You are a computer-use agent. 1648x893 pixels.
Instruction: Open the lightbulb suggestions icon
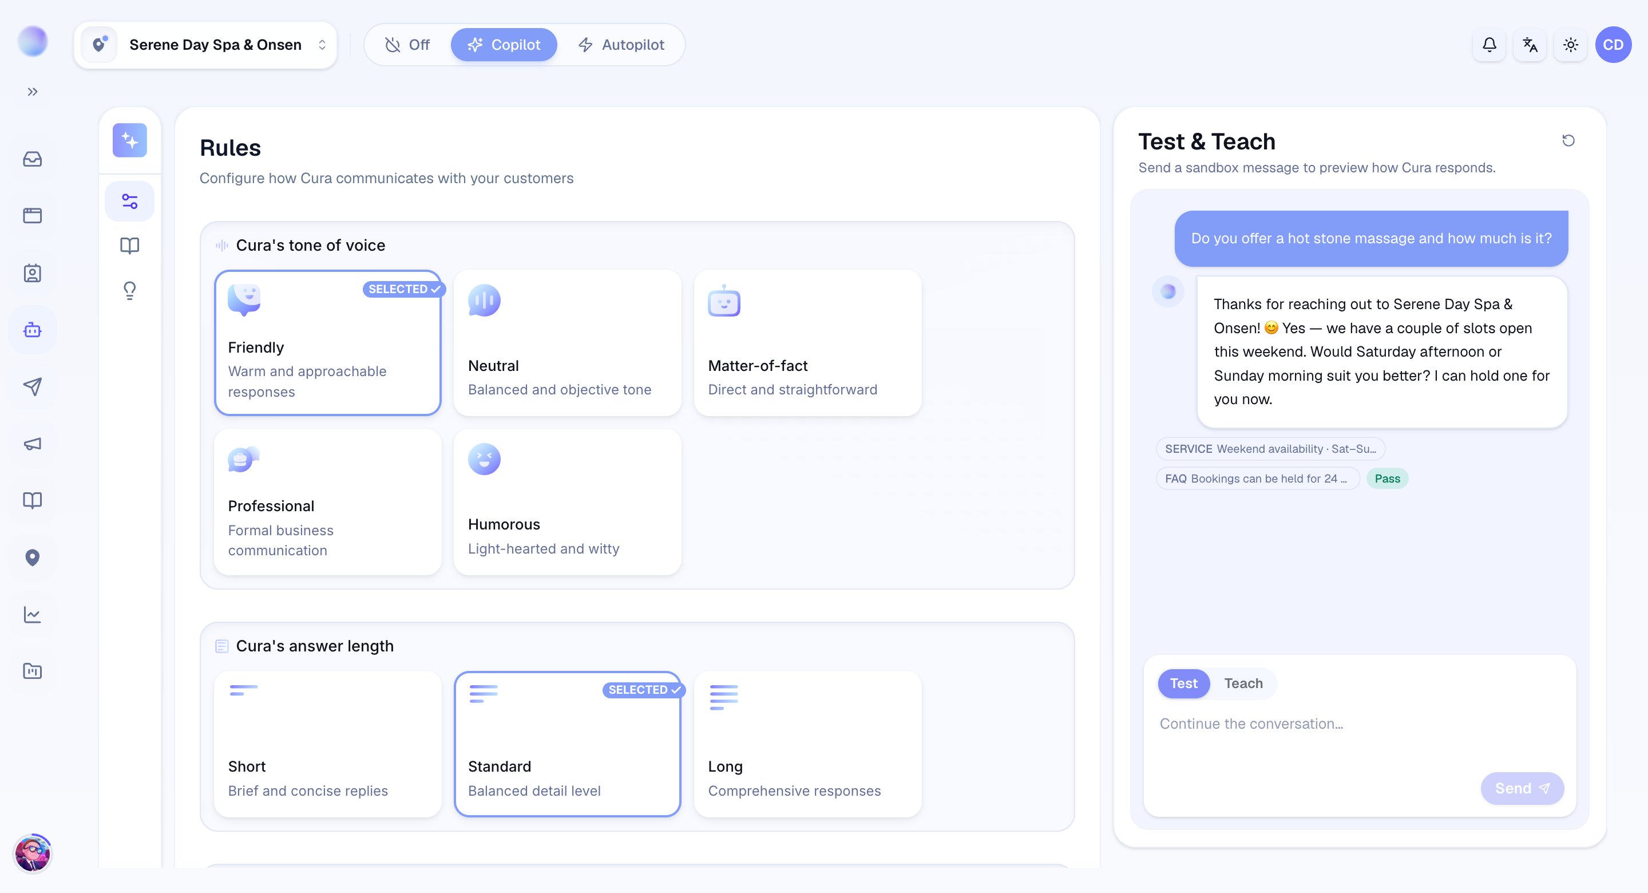130,291
